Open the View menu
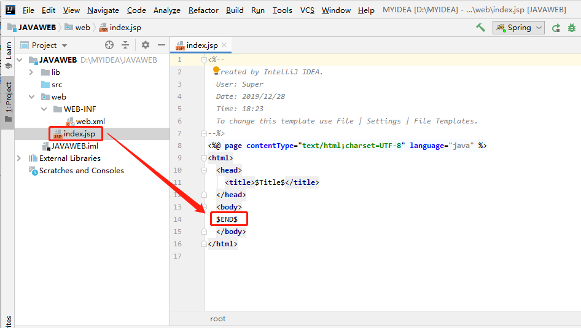Image resolution: width=581 pixels, height=328 pixels. pyautogui.click(x=71, y=10)
